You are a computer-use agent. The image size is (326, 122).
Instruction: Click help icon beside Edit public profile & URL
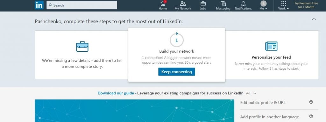coord(311,102)
